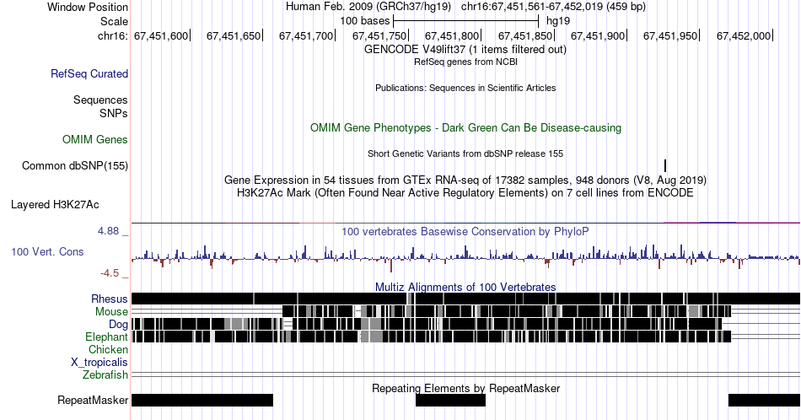Click the Scale label
This screenshot has height=420, width=801.
pyautogui.click(x=114, y=21)
